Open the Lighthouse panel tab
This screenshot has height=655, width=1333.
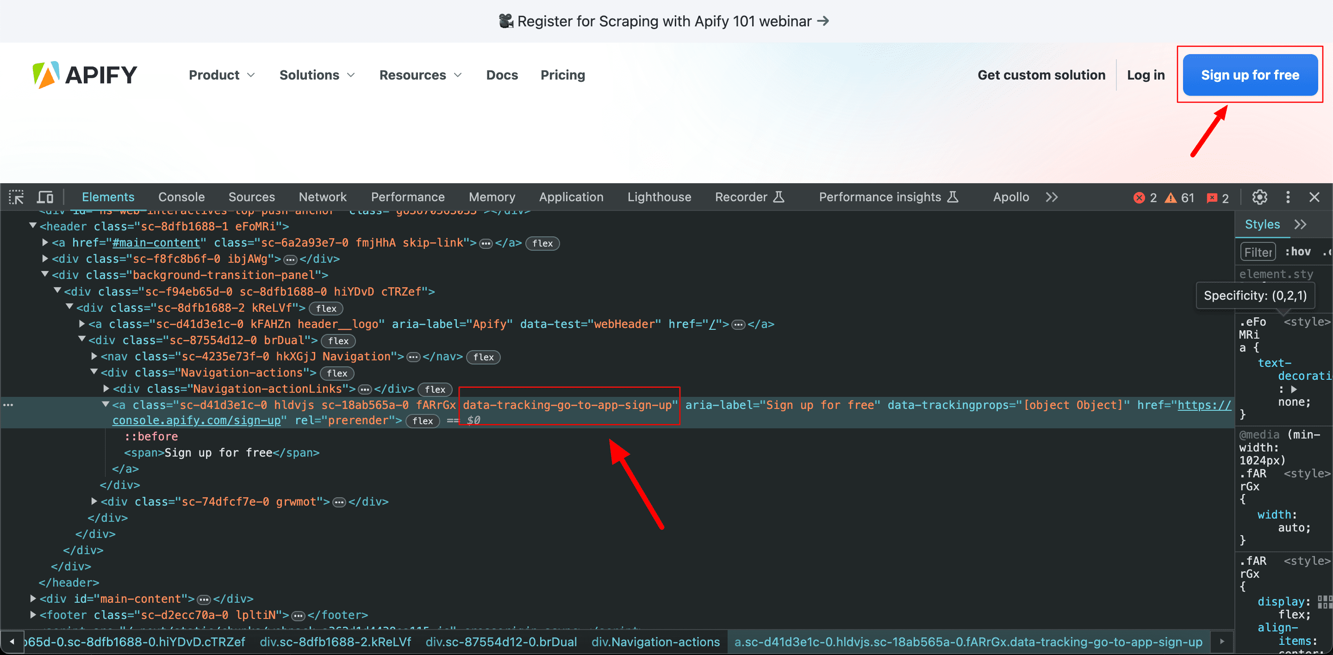pos(659,197)
